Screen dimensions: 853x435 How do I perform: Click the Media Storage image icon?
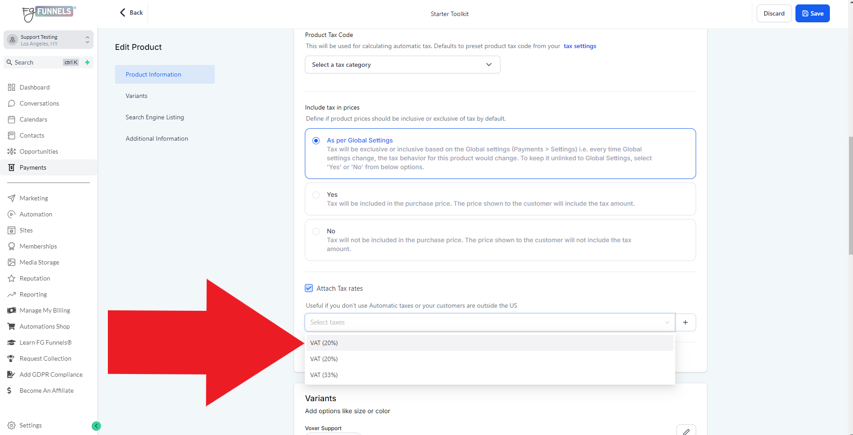click(x=12, y=262)
